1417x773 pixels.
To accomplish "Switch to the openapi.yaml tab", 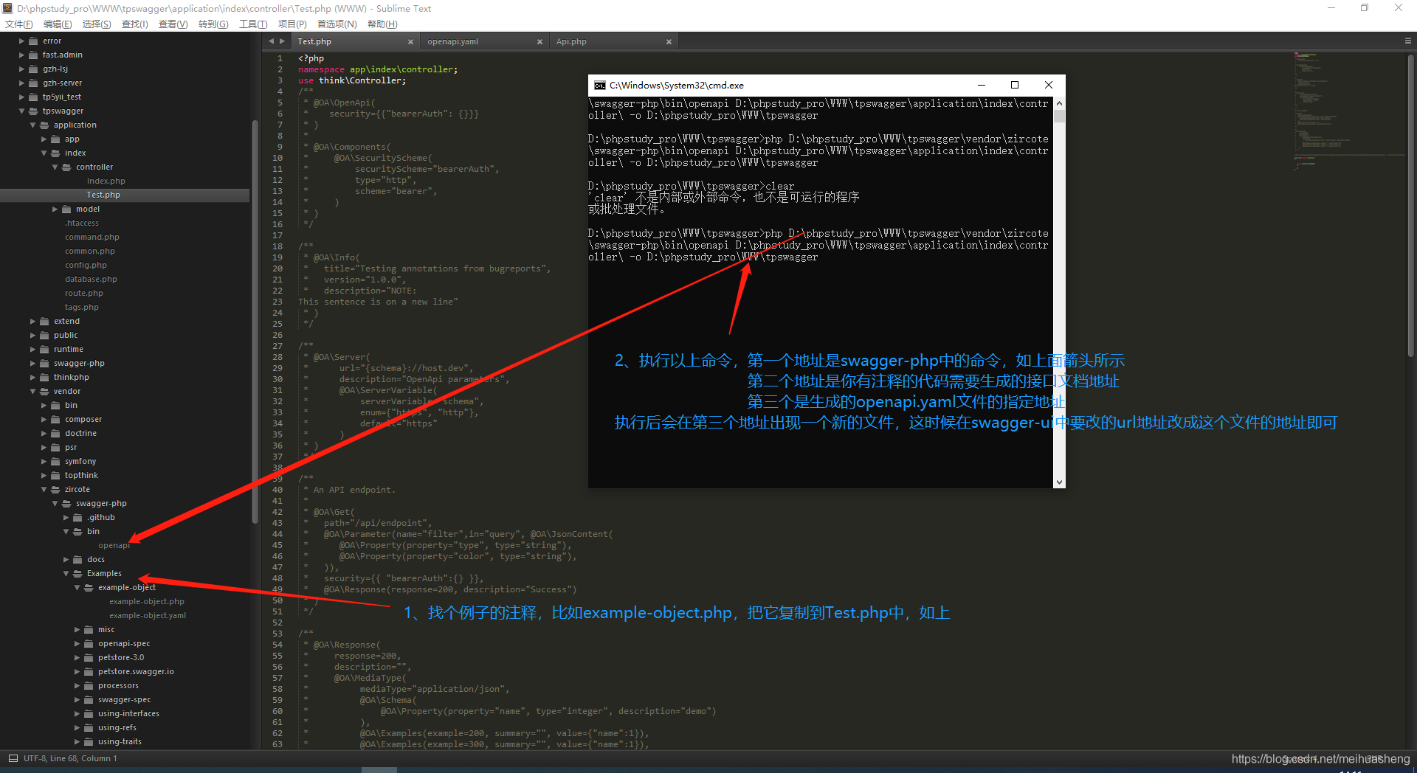I will (x=453, y=42).
